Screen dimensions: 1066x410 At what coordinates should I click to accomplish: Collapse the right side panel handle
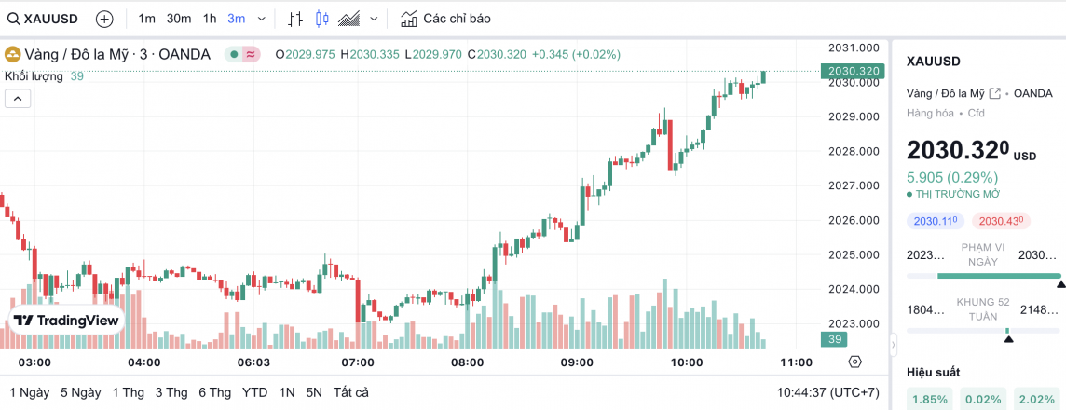(892, 346)
